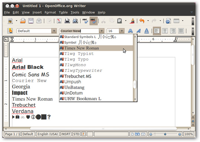The width and height of the screenshot is (200, 142).
Task: Open the Format menu
Action: pos(50,13)
